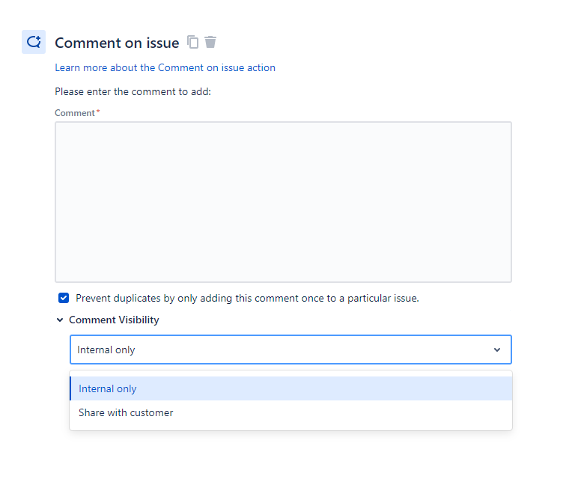The height and width of the screenshot is (479, 575).
Task: Click the Comment Visibility section title
Action: [x=114, y=320]
